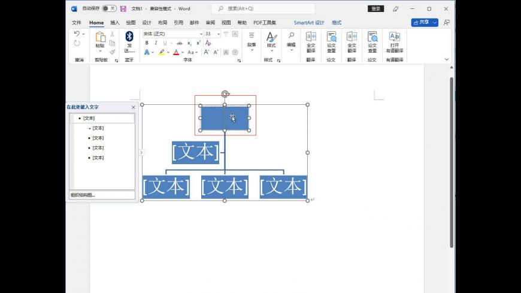Click the 共享 share button
The height and width of the screenshot is (293, 521).
[x=424, y=22]
